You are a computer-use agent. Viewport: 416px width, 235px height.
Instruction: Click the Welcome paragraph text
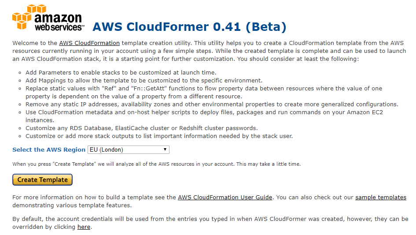coord(209,51)
